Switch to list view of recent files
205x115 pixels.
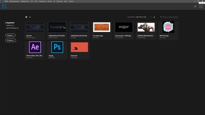(x=30, y=17)
